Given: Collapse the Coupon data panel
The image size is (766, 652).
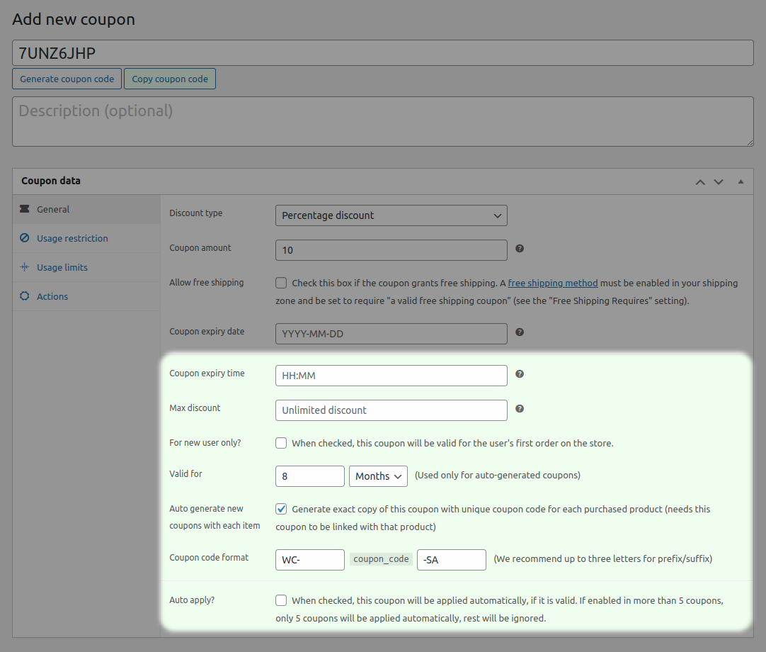Looking at the screenshot, I should pos(741,182).
